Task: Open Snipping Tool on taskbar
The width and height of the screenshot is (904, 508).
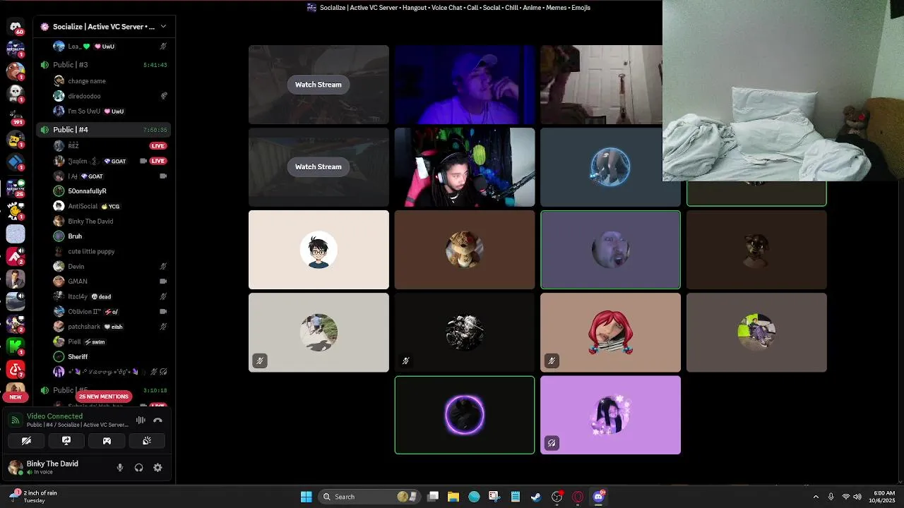Action: 494,497
